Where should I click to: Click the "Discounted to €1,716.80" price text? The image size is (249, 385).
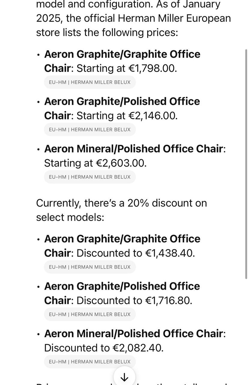pyautogui.click(x=134, y=300)
